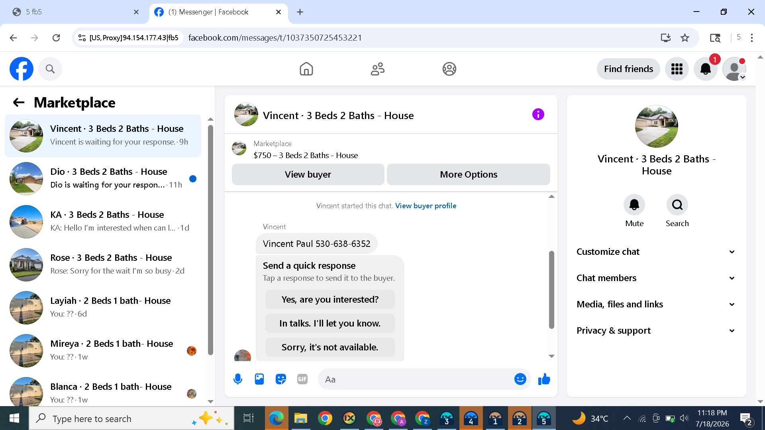Open the Windows Start menu
The image size is (765, 430).
click(x=14, y=418)
